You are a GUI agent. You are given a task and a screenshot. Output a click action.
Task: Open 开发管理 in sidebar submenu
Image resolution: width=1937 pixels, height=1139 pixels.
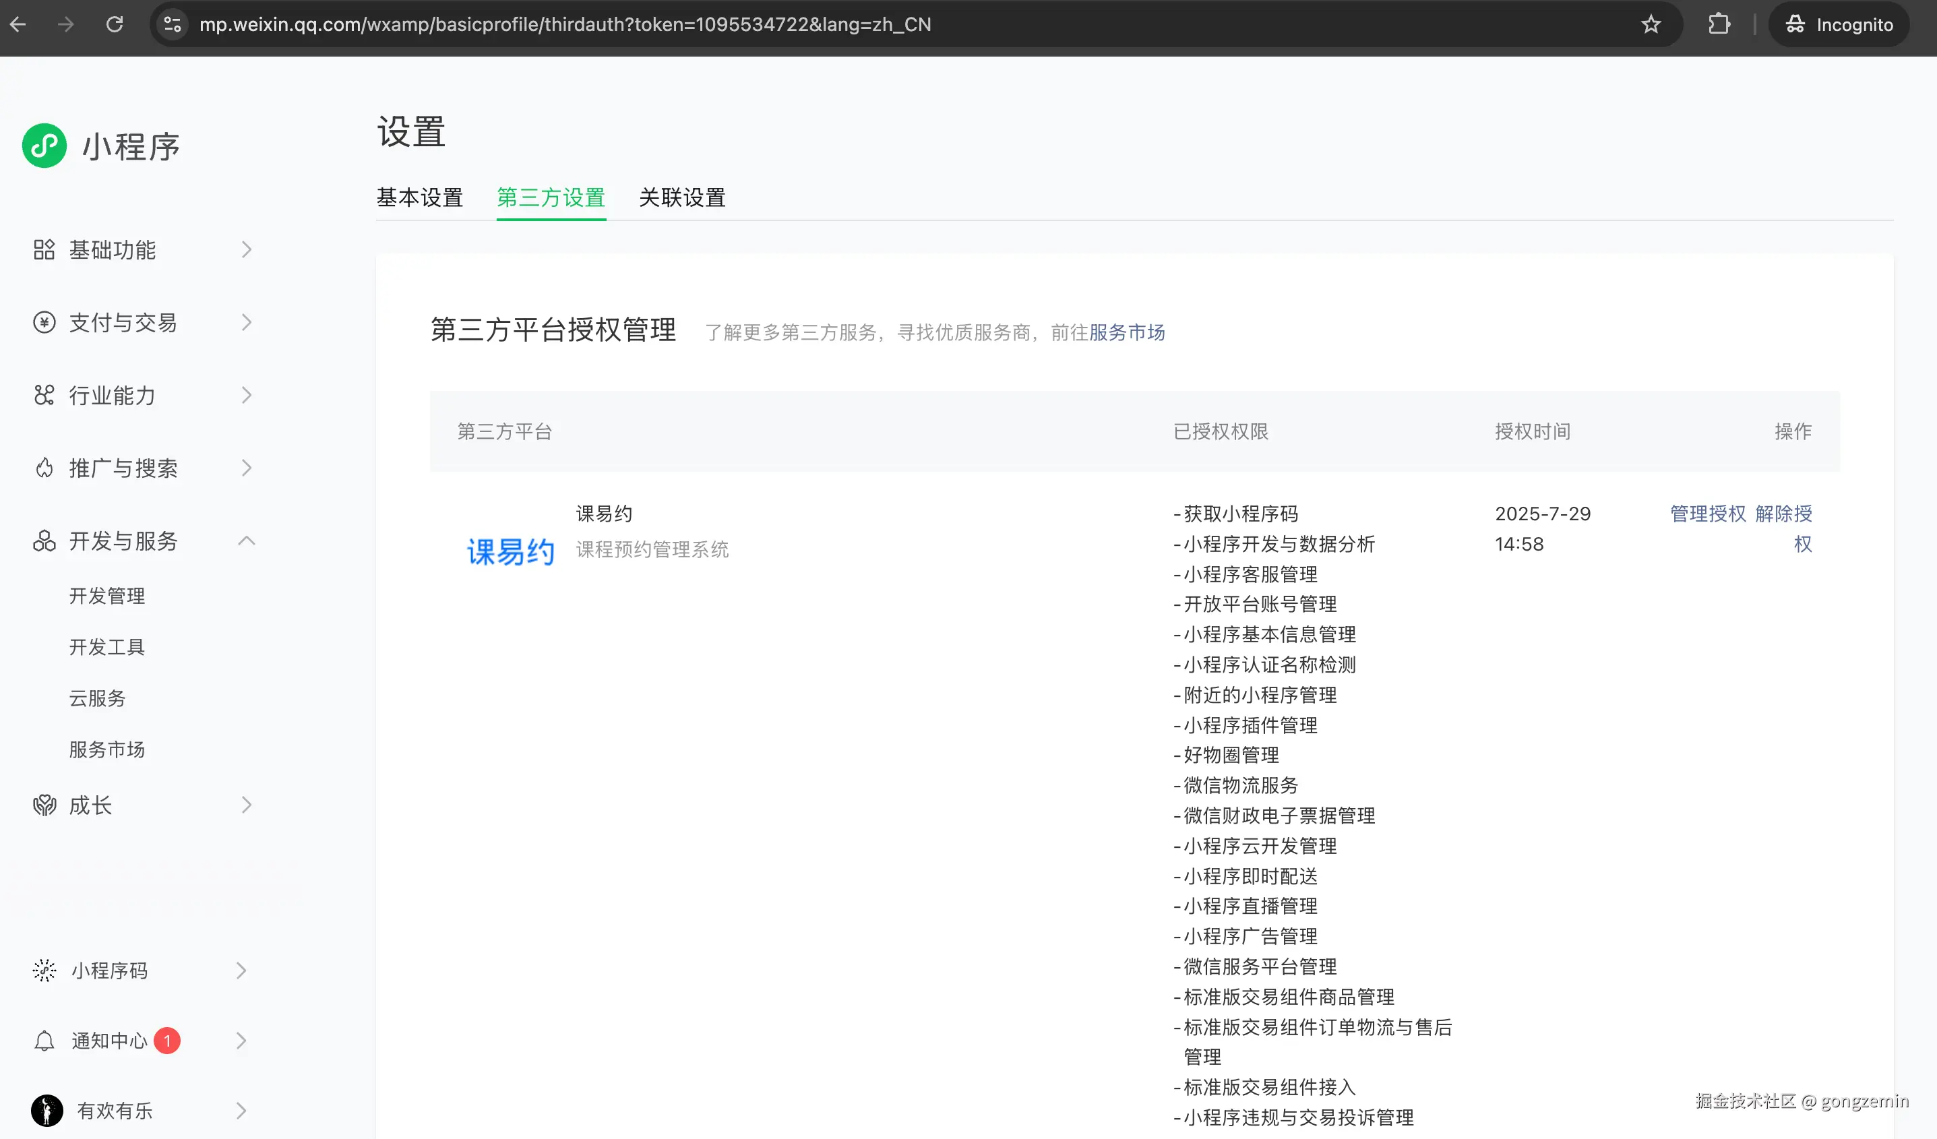click(107, 596)
